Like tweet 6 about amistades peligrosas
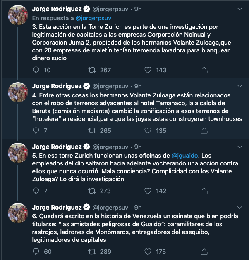 tap(148, 251)
